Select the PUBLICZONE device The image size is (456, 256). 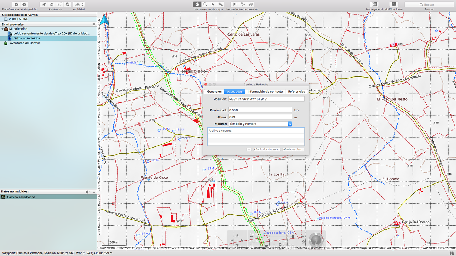[48, 19]
